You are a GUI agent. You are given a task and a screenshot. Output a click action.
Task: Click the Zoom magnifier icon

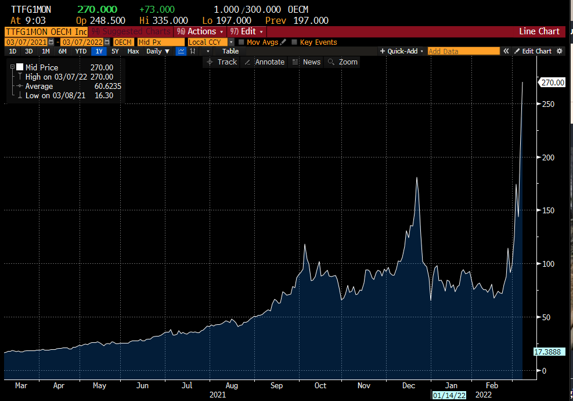point(331,62)
